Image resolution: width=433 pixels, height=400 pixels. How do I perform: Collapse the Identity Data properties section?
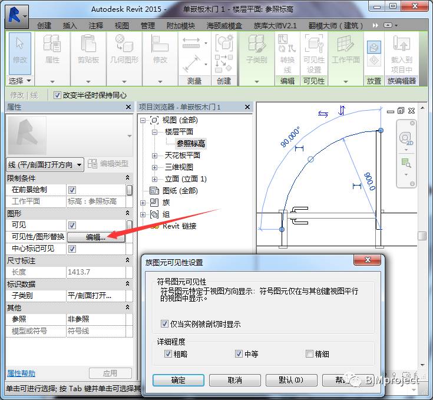pyautogui.click(x=128, y=284)
